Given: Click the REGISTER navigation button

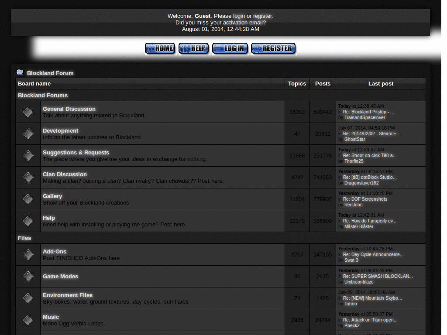Looking at the screenshot, I should (x=273, y=48).
